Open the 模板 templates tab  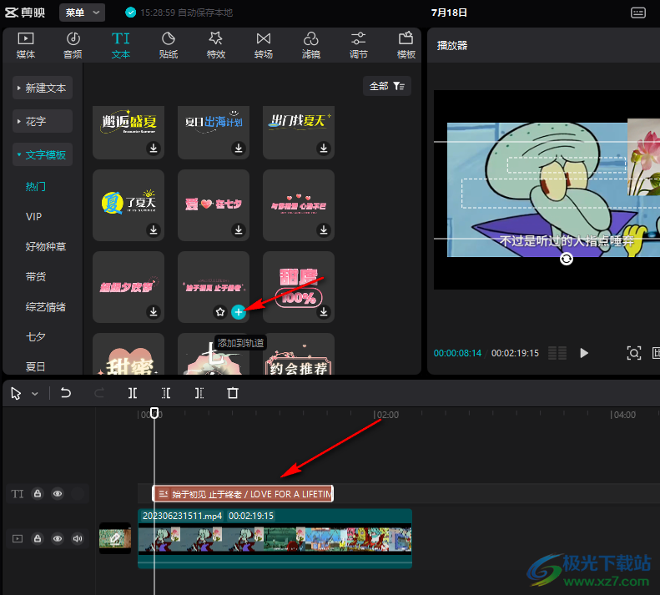pos(406,45)
